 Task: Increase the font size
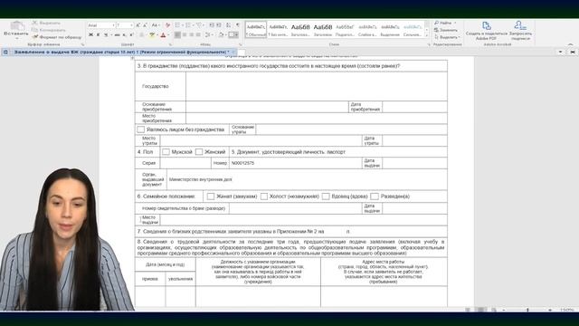[138, 25]
